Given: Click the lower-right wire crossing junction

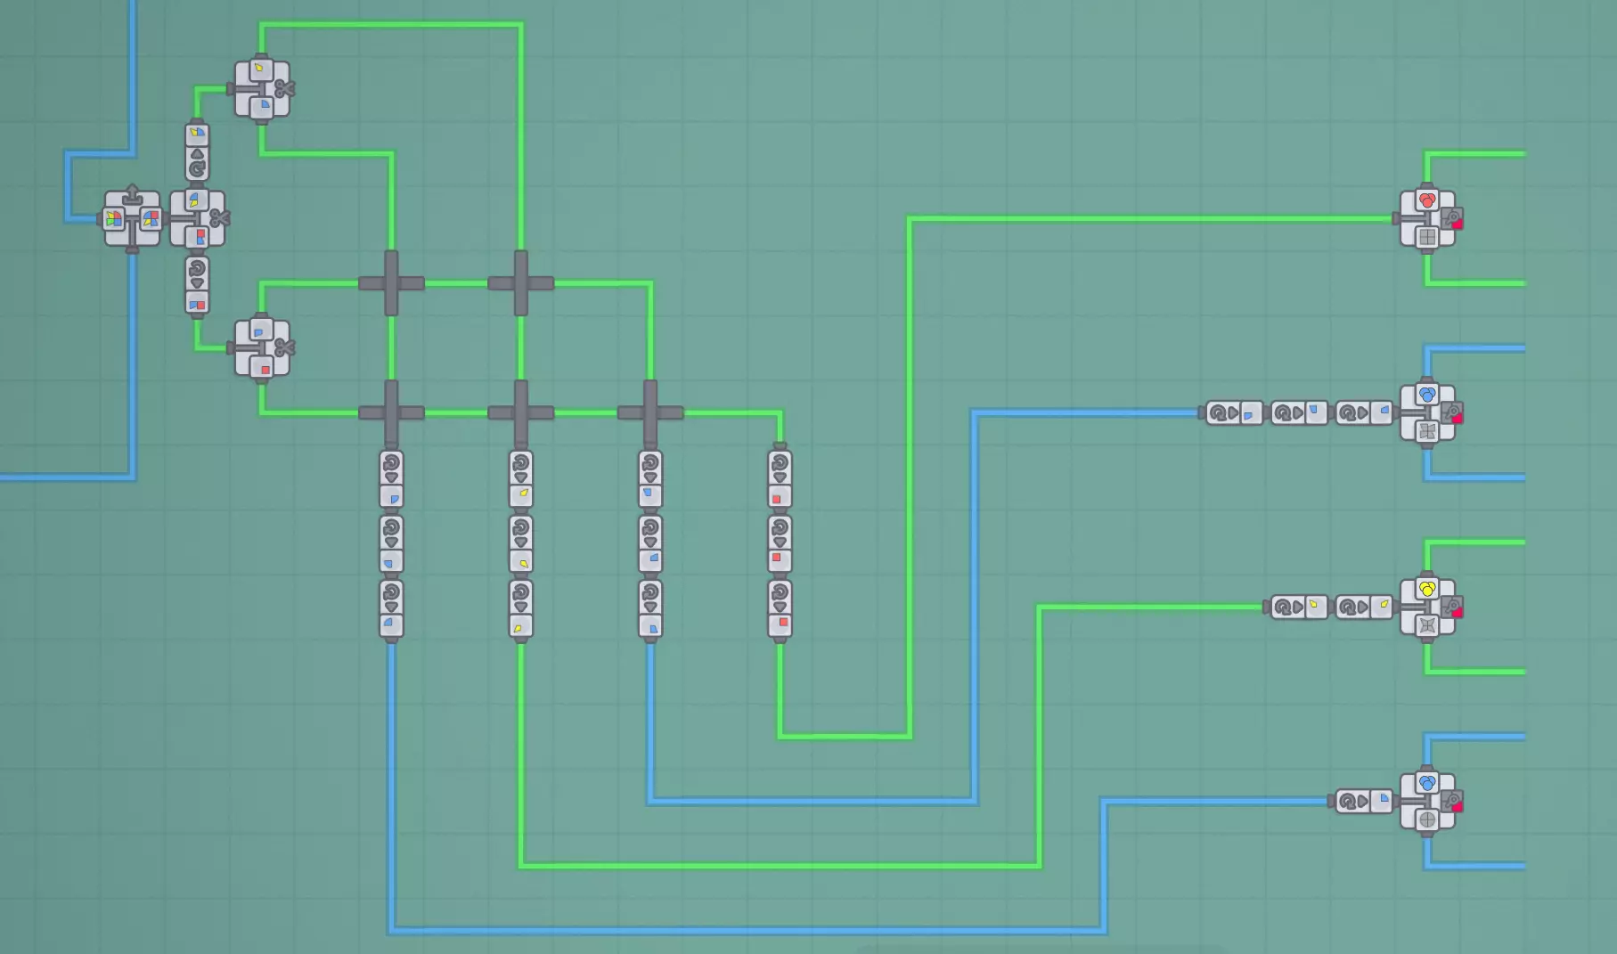Looking at the screenshot, I should tap(650, 412).
